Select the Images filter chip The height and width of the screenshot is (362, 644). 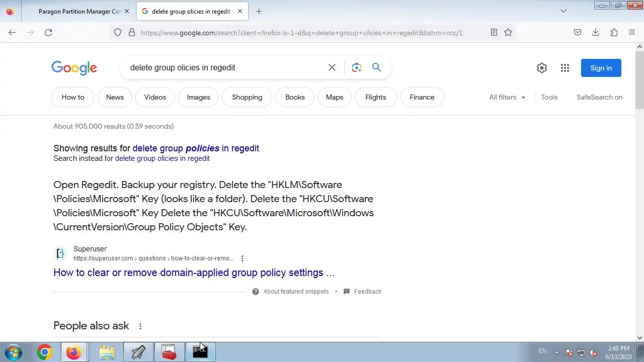[x=199, y=97]
